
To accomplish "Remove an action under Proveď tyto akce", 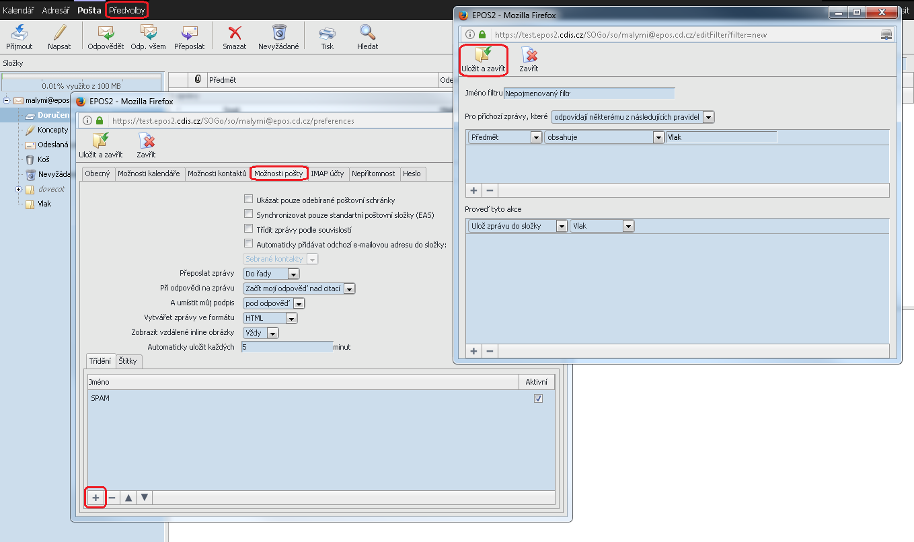I will 490,351.
